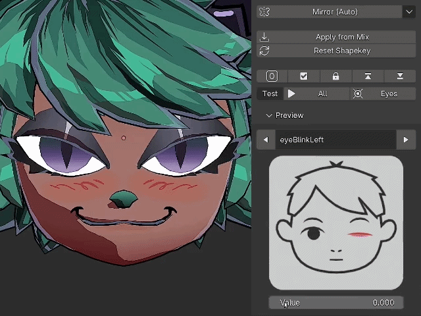Viewport: 421px width, 316px height.
Task: Click Apply from Mix button
Action: (336, 37)
